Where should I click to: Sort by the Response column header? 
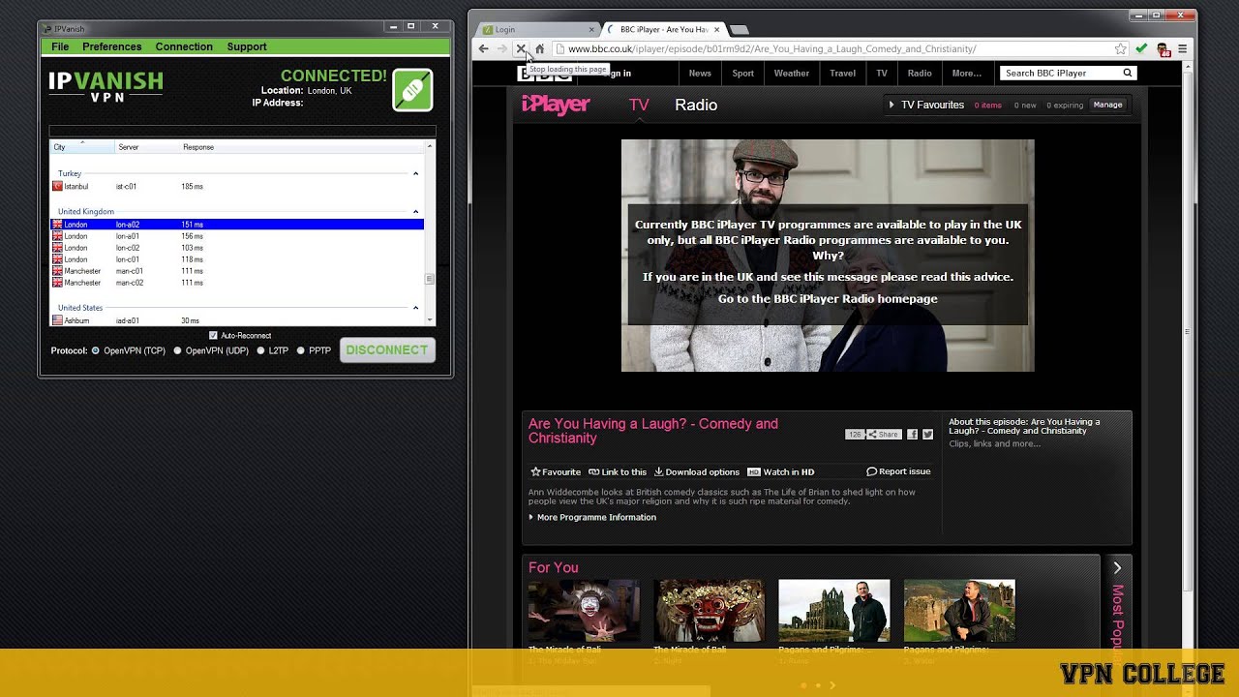point(198,147)
